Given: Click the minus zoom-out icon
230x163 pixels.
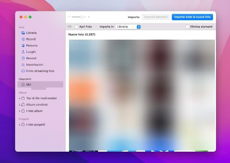Looking at the screenshot, I should coord(69,17).
